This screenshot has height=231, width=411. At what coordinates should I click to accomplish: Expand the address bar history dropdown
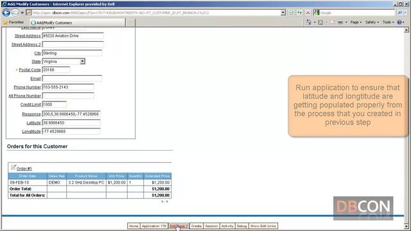pyautogui.click(x=283, y=13)
